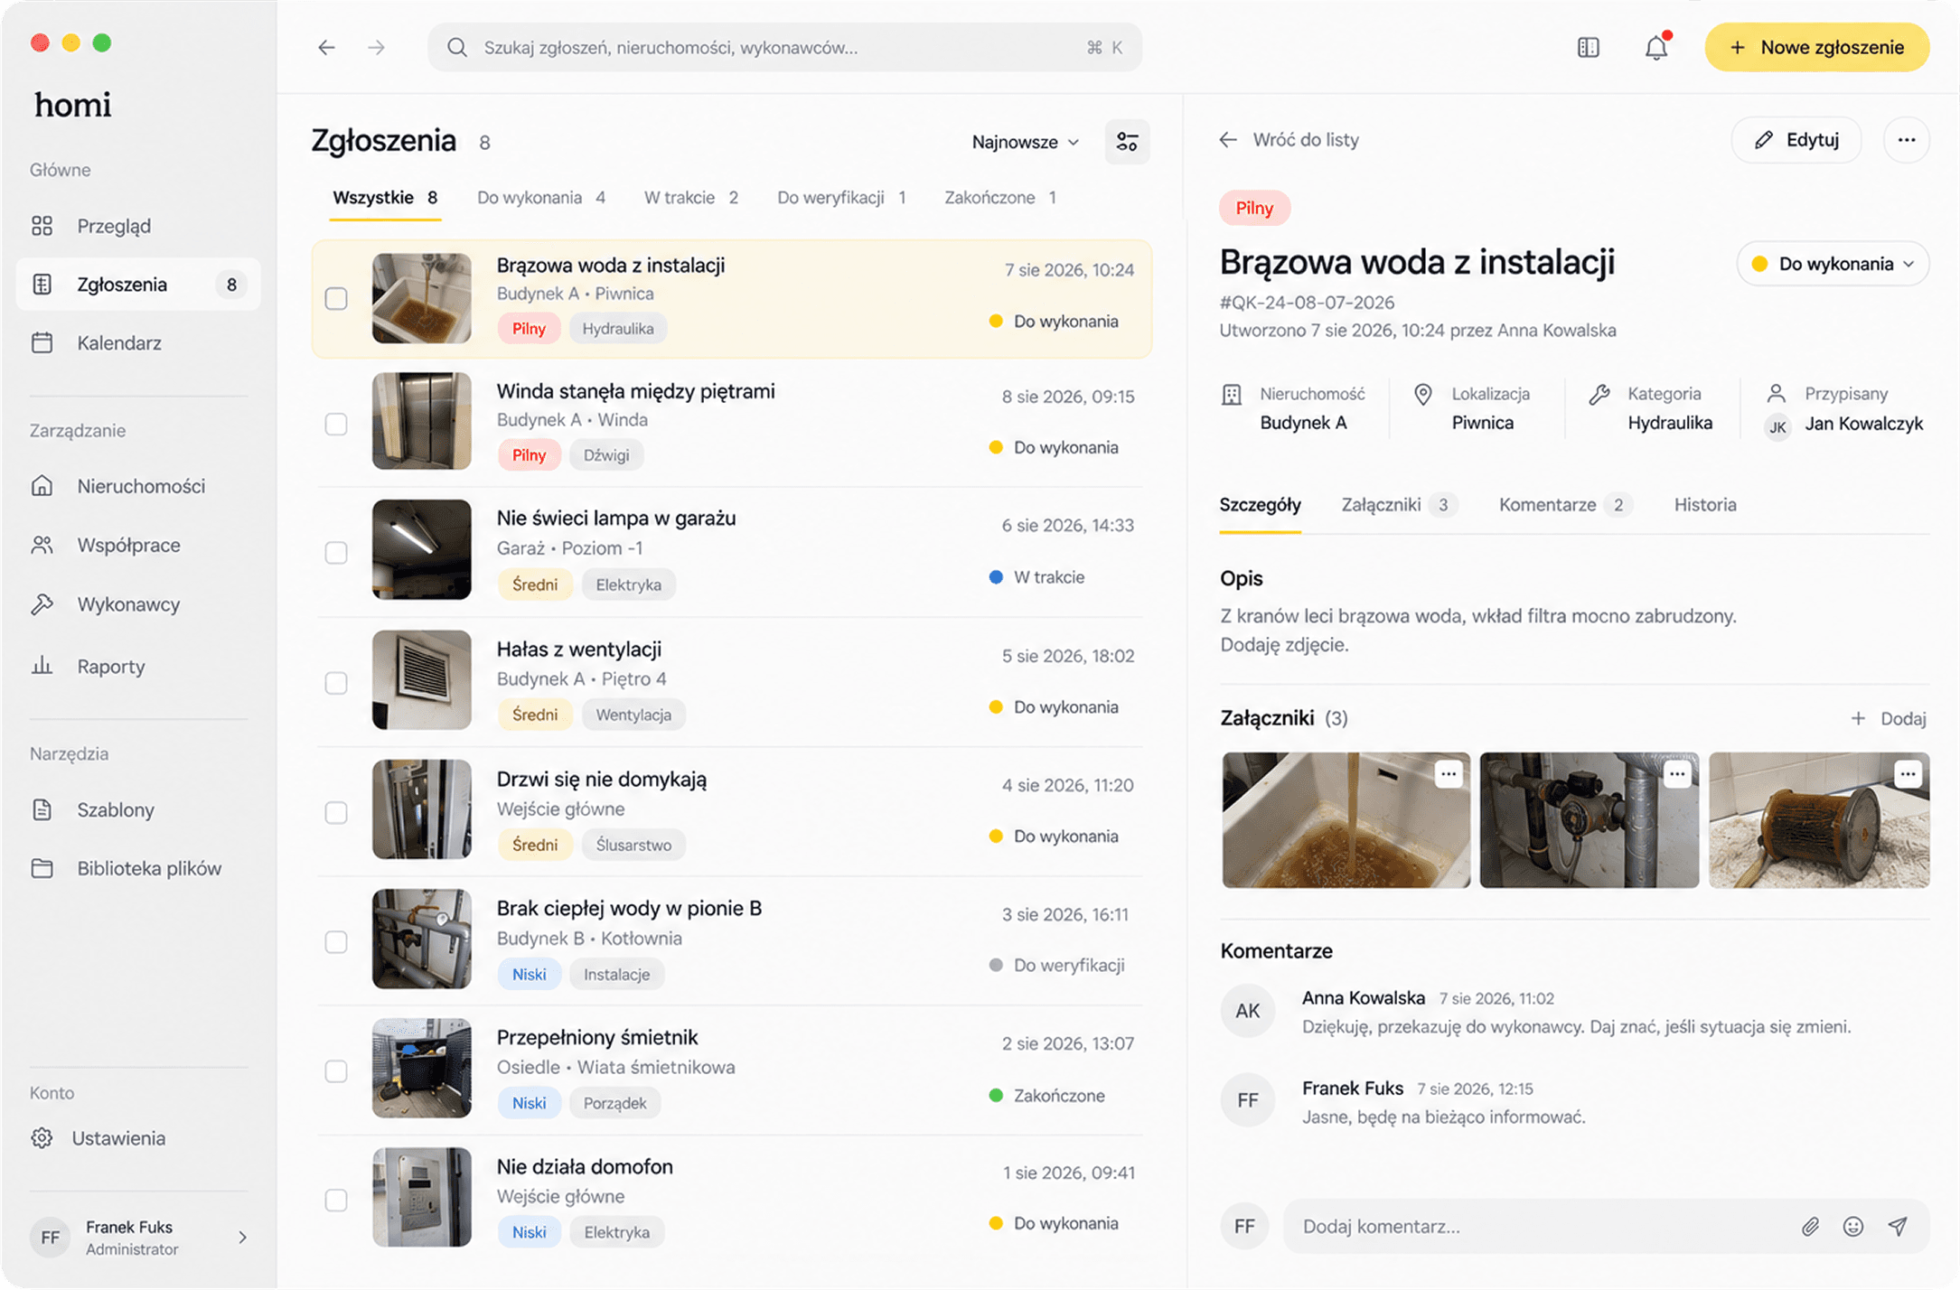Screen dimensions: 1960x1290
Task: Open the Załączniki tab in details
Action: point(1399,505)
